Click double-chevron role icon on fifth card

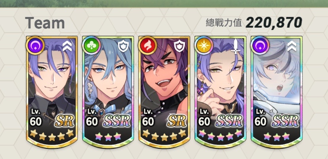click(x=292, y=46)
